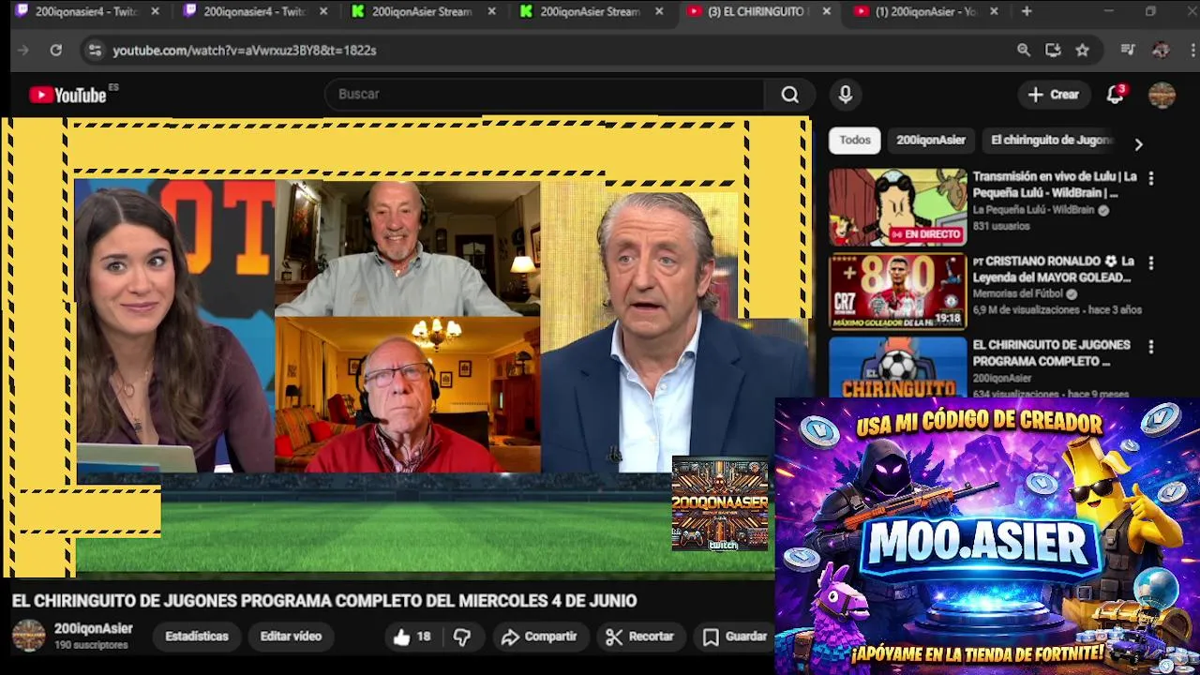
Task: Open La Pequeña Lulú live stream thumbnail
Action: 897,207
